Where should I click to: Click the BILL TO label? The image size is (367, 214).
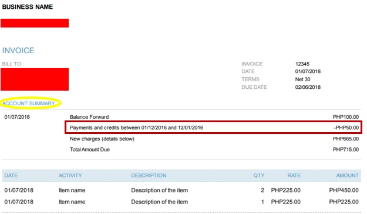[12, 64]
